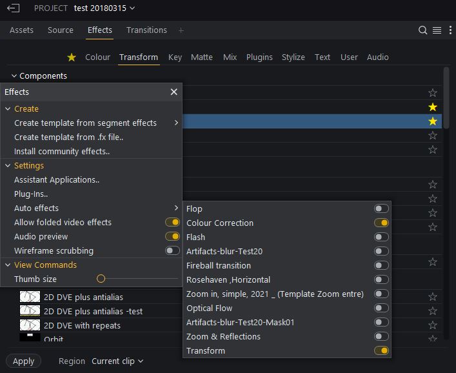Favourite the 2D DVE with repeats effect
Image resolution: width=456 pixels, height=373 pixels.
tap(432, 325)
